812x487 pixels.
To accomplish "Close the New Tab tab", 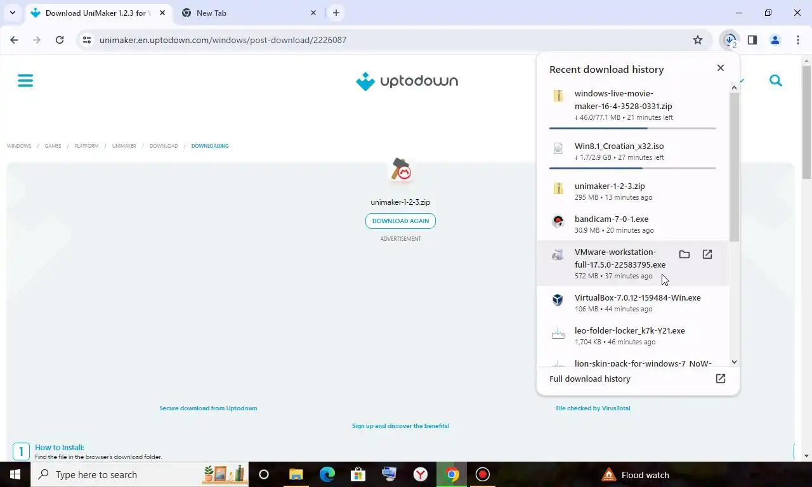I will 313,13.
